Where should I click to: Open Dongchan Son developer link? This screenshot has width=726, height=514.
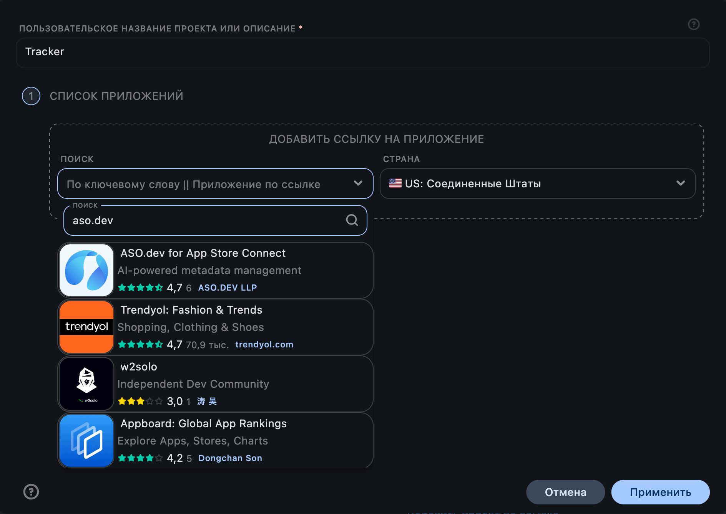(x=230, y=458)
